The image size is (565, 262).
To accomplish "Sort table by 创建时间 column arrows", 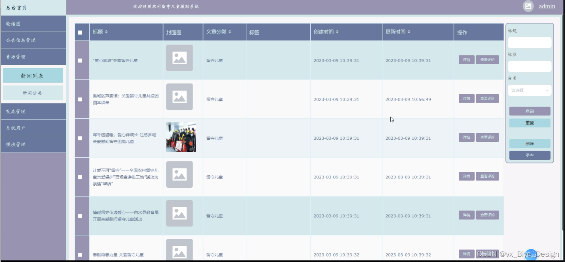I will 337,32.
